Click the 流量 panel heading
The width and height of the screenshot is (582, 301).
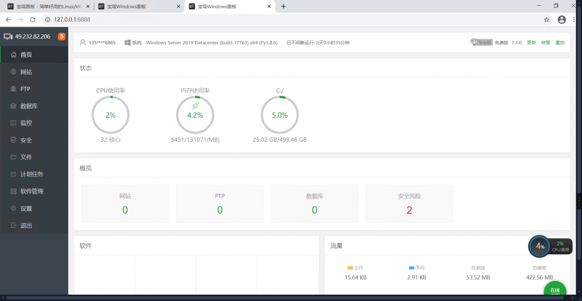click(x=336, y=246)
